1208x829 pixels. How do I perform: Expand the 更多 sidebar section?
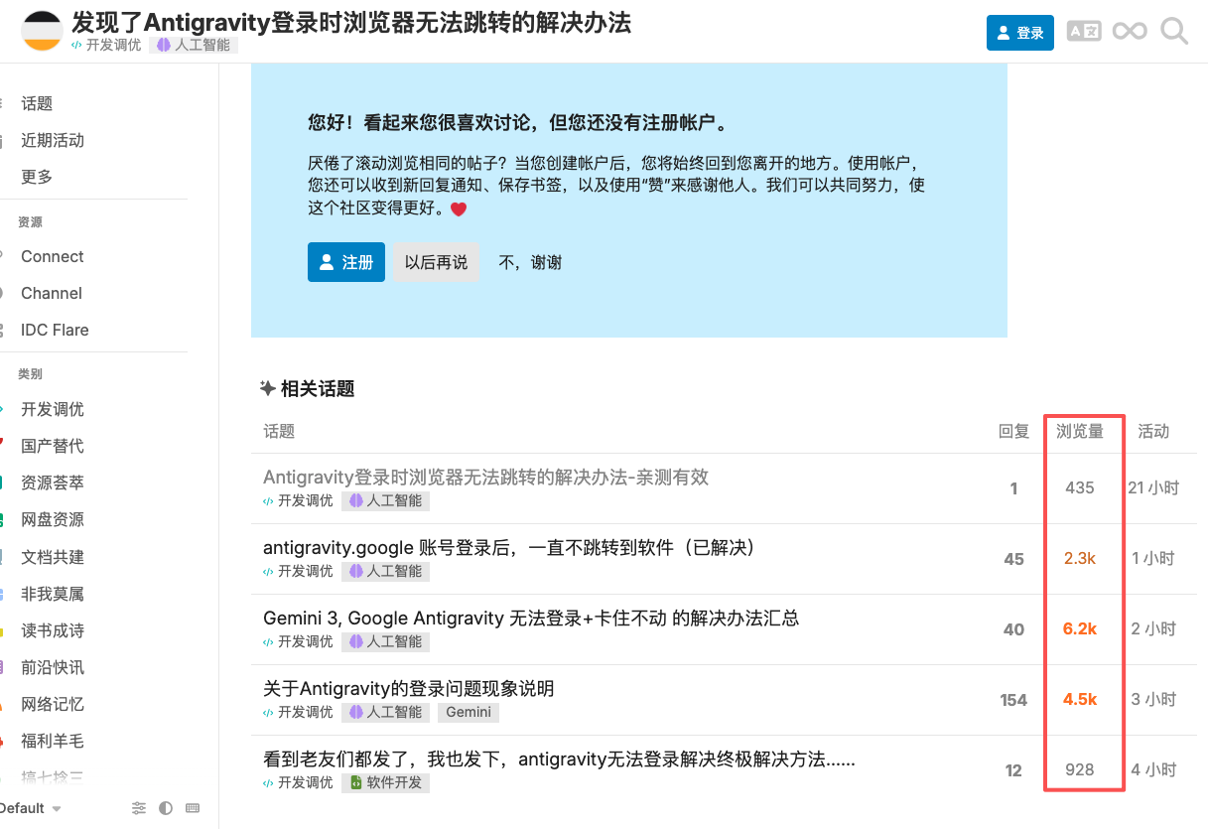[35, 176]
